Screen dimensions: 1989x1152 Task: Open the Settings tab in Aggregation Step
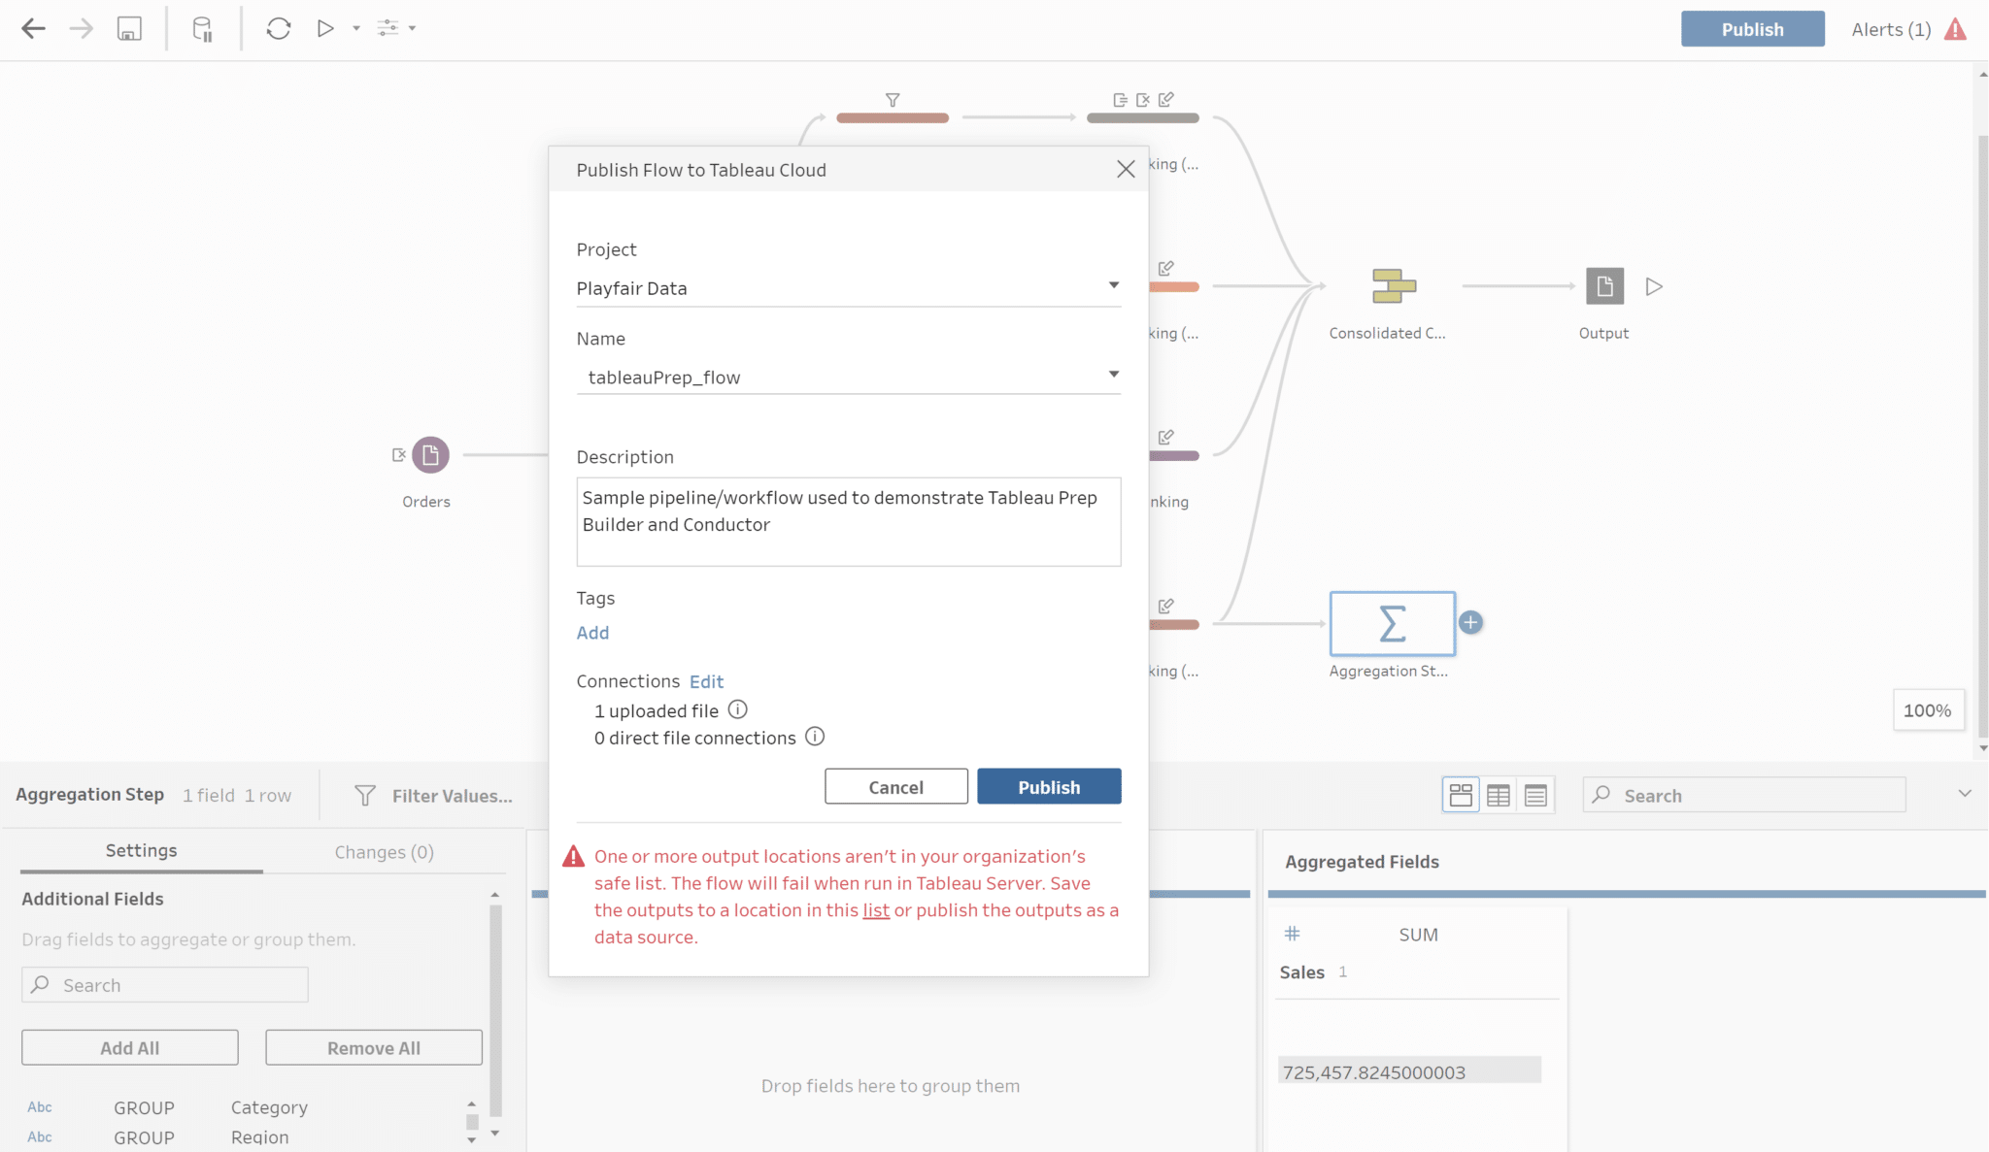pos(141,850)
